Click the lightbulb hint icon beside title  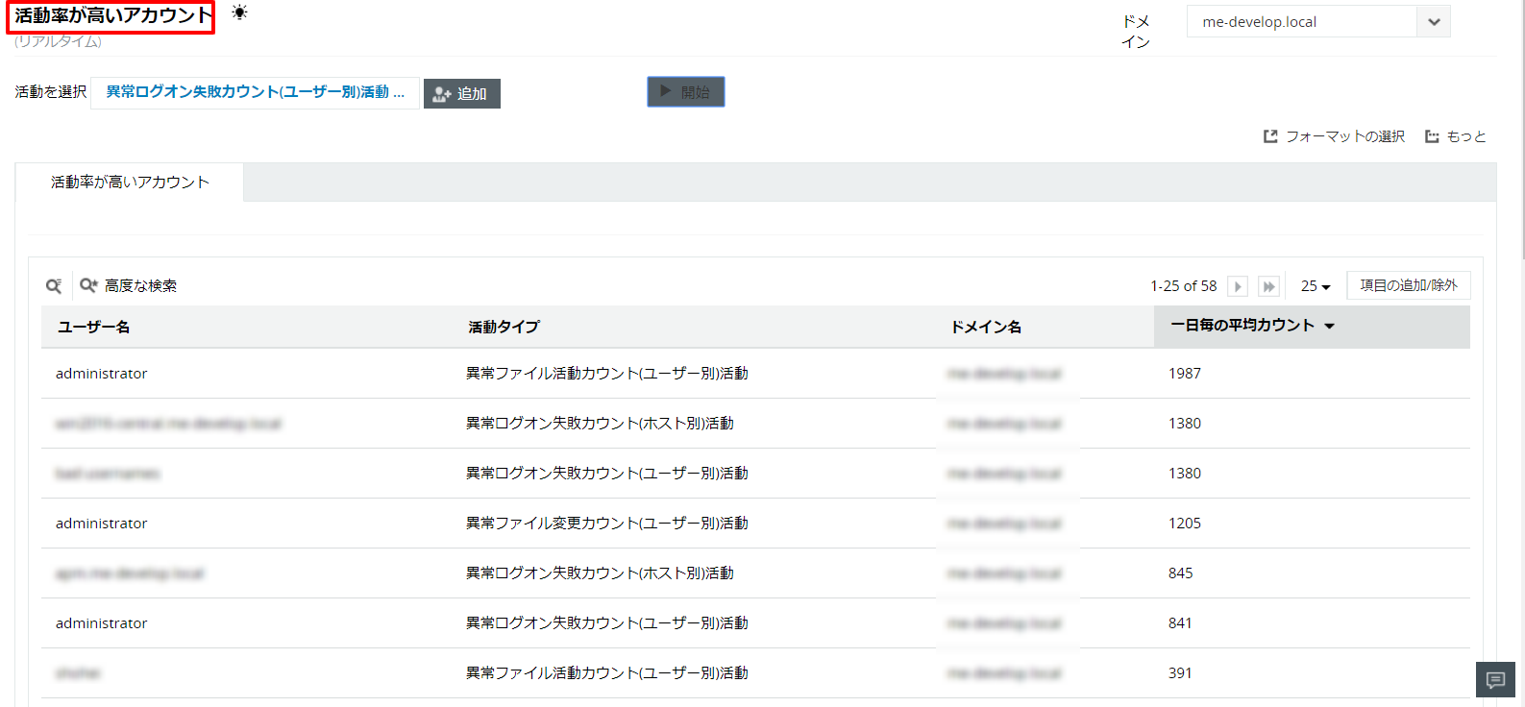click(x=239, y=12)
